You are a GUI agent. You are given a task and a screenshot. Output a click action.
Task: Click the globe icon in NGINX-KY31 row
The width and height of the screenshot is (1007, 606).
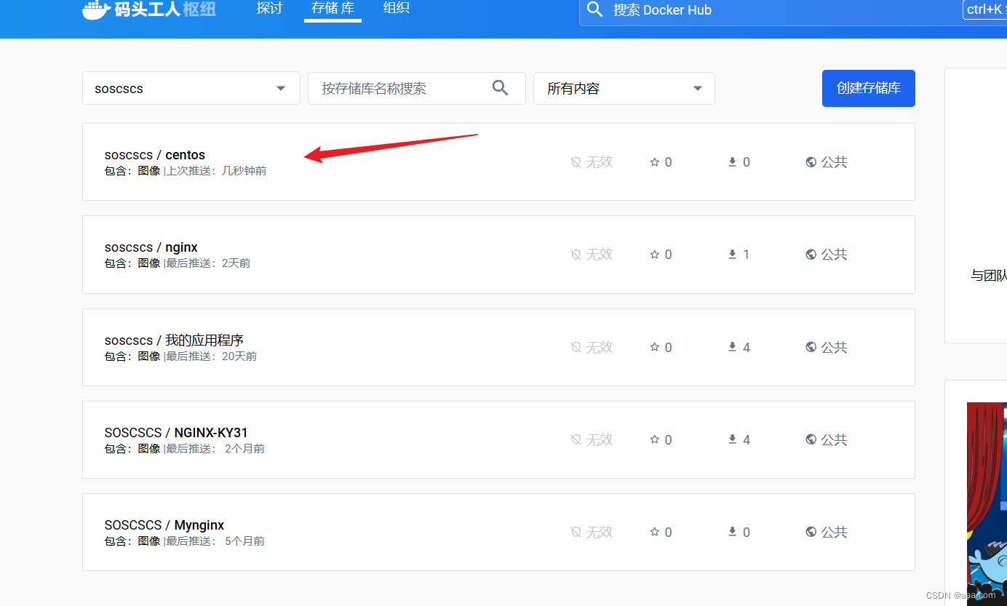[x=811, y=440]
